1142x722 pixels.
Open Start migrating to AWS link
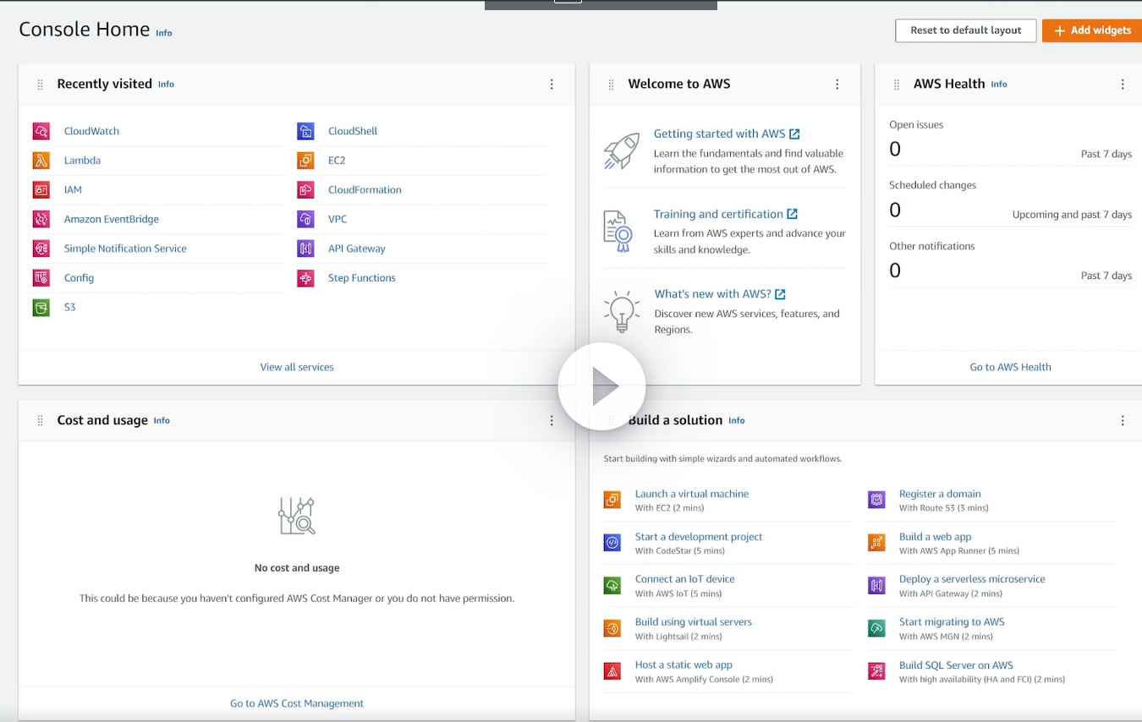tap(952, 622)
